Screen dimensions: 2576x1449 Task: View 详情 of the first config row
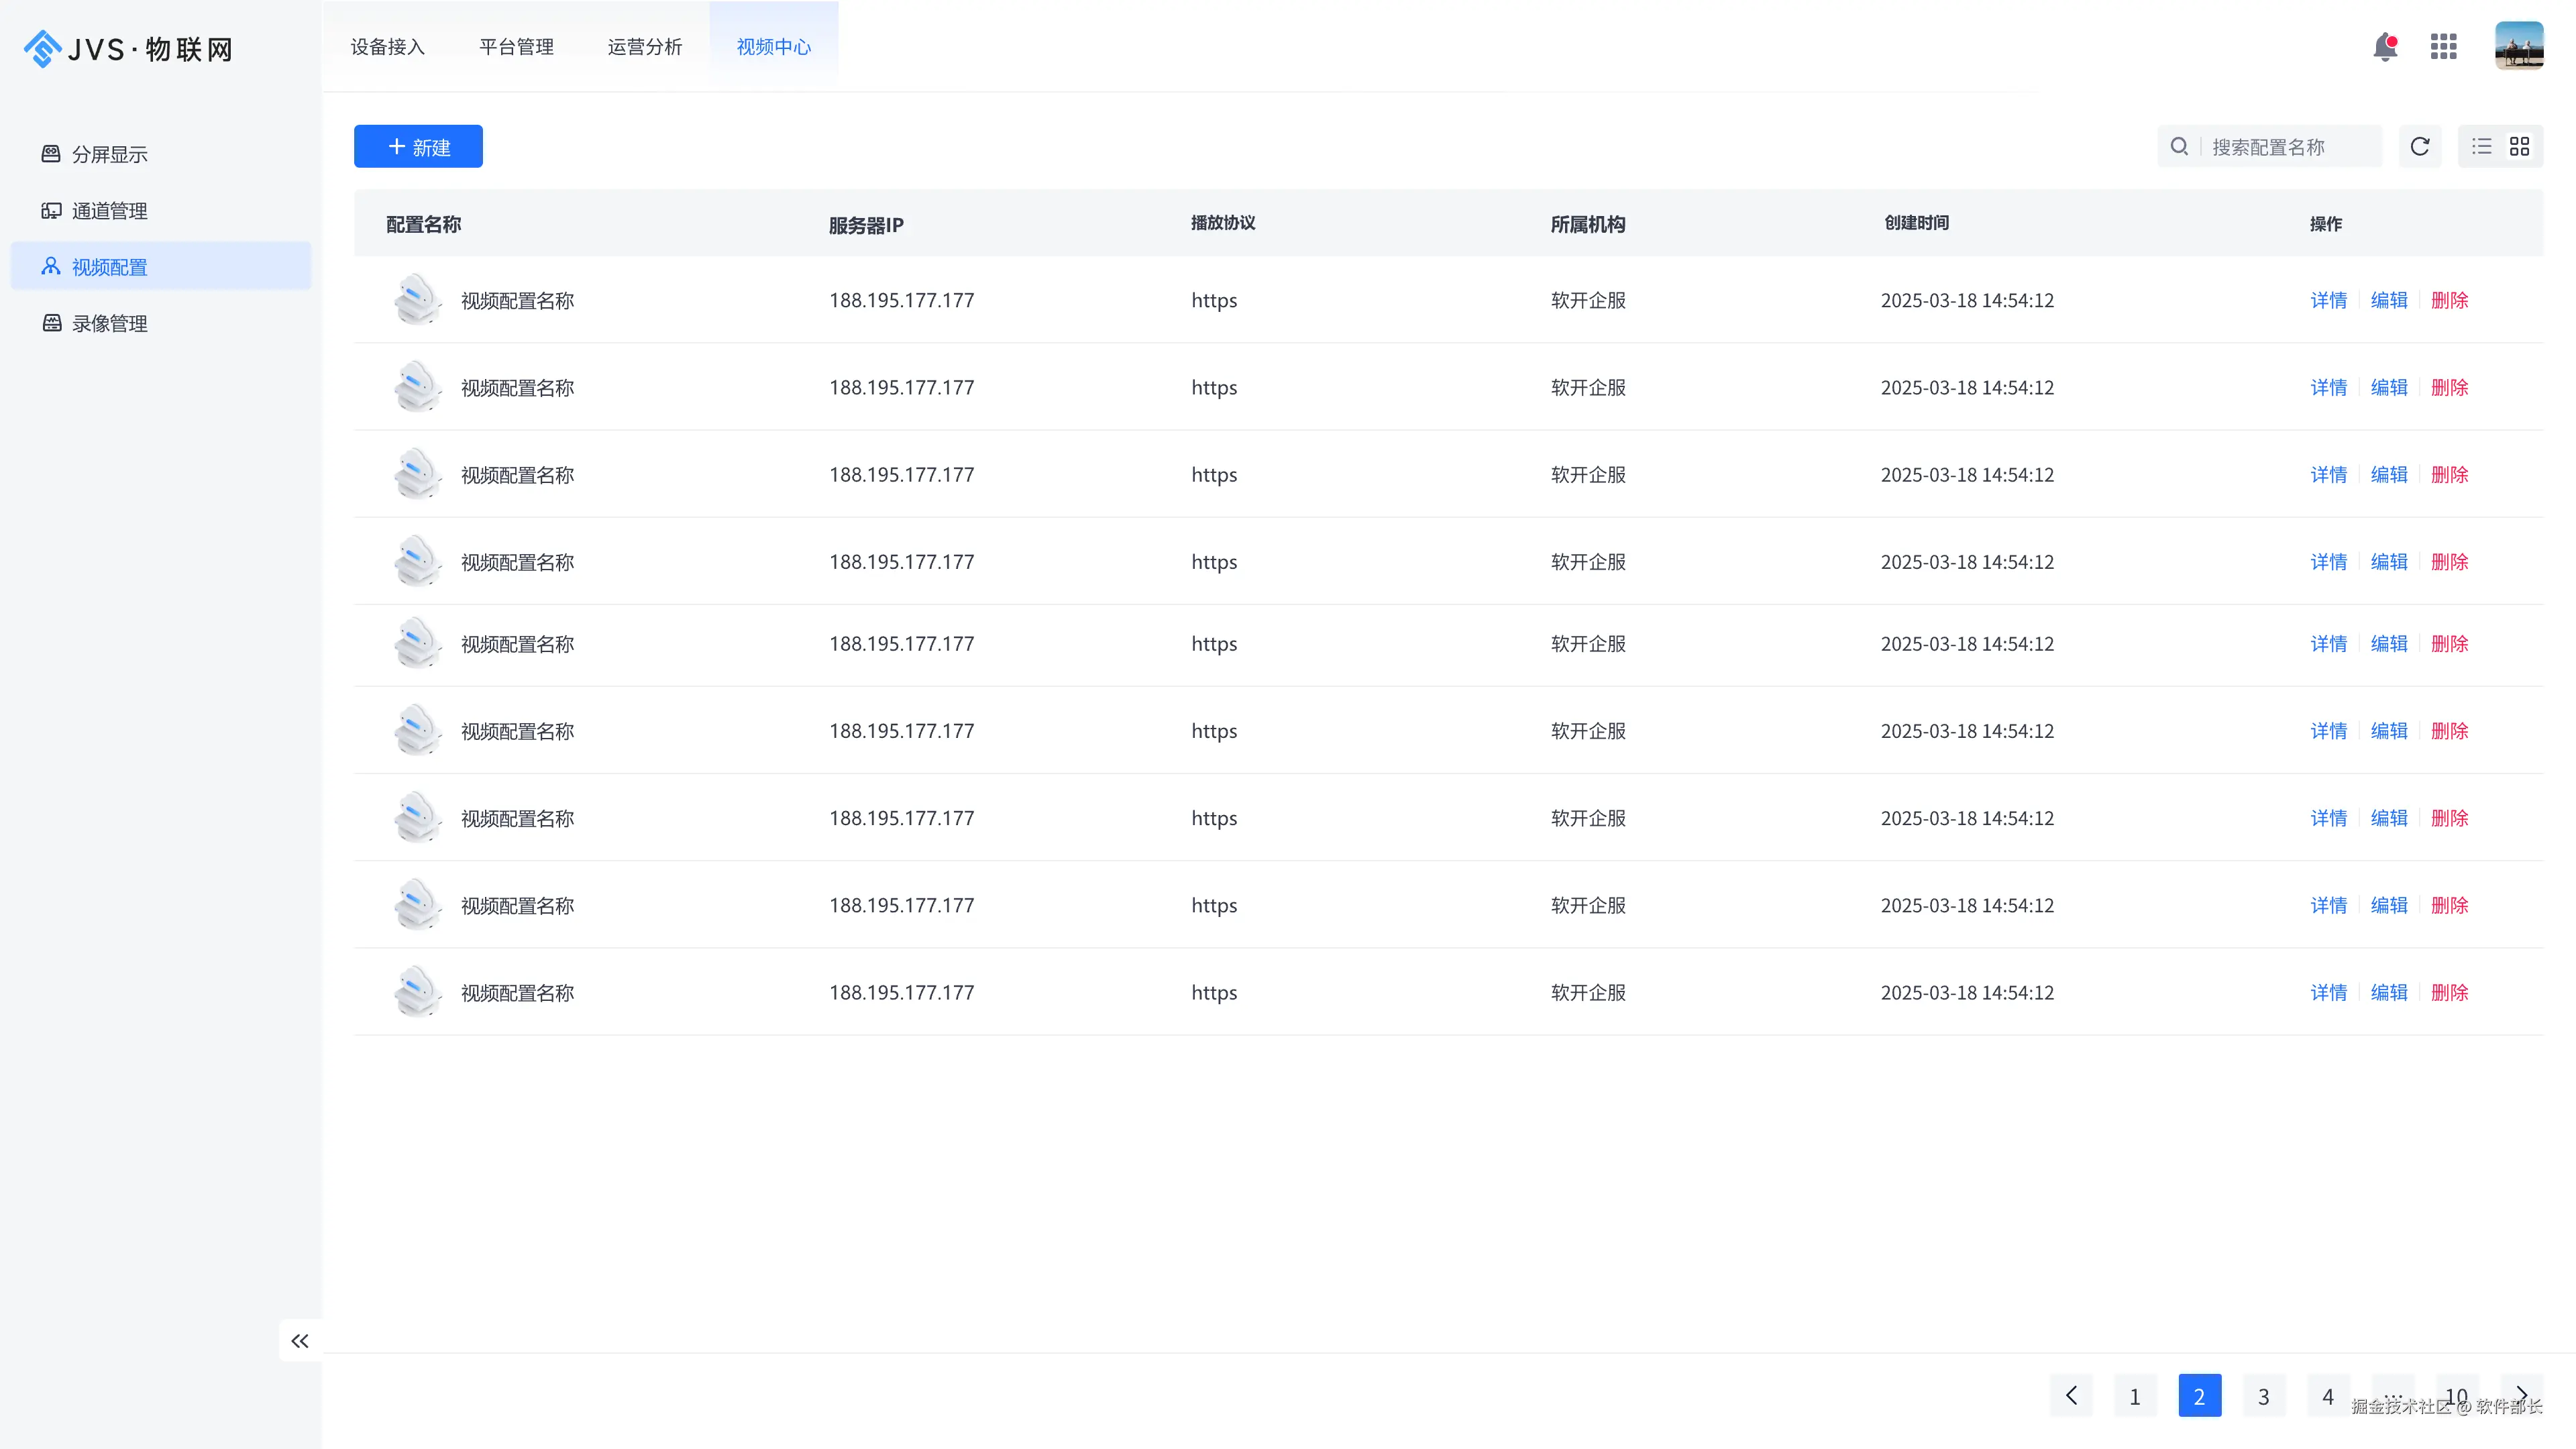2328,300
